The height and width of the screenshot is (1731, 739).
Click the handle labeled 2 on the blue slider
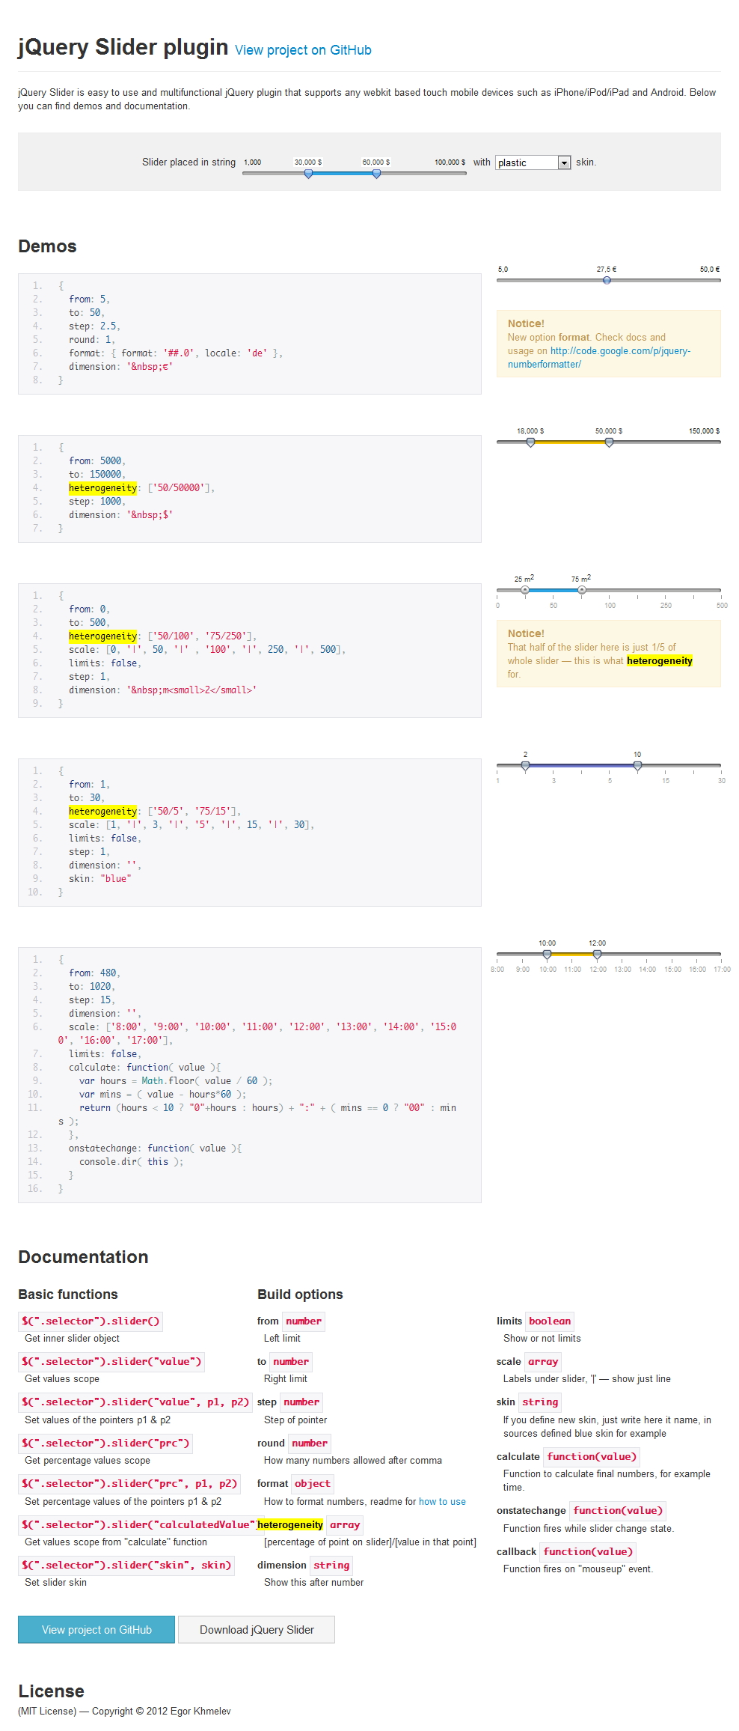[x=525, y=766]
